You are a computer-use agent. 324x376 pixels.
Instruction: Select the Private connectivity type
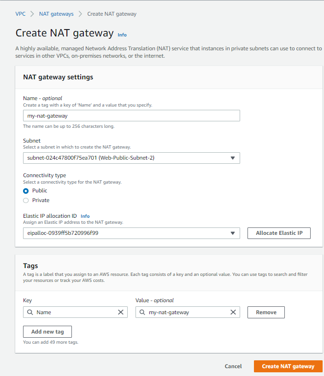[26, 201]
